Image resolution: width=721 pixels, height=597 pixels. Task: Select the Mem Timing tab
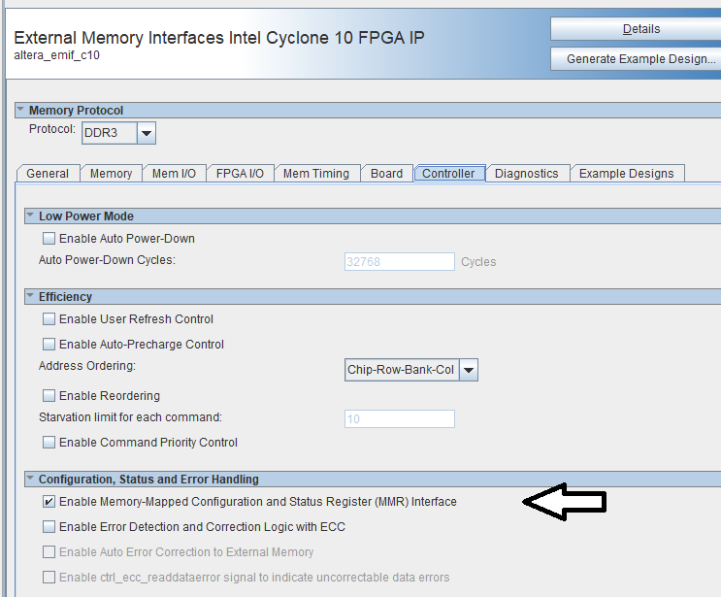click(x=316, y=174)
